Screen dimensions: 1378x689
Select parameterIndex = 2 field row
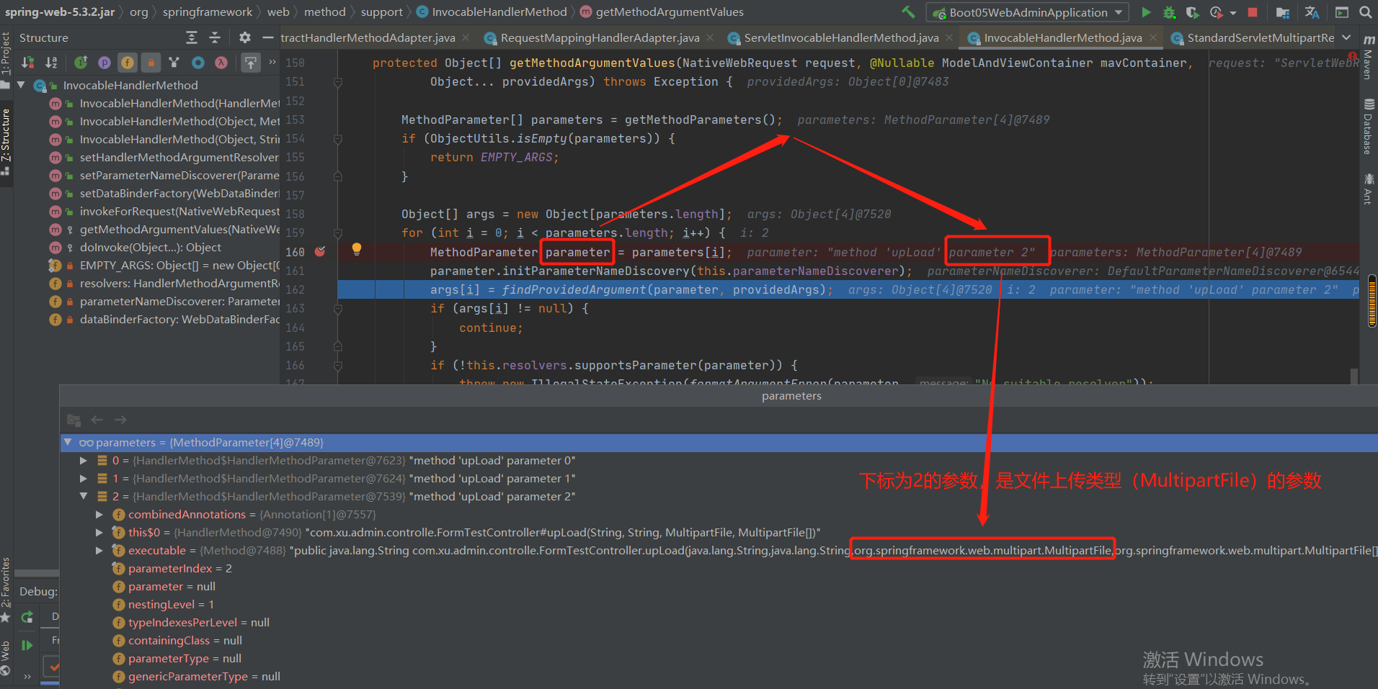(179, 568)
